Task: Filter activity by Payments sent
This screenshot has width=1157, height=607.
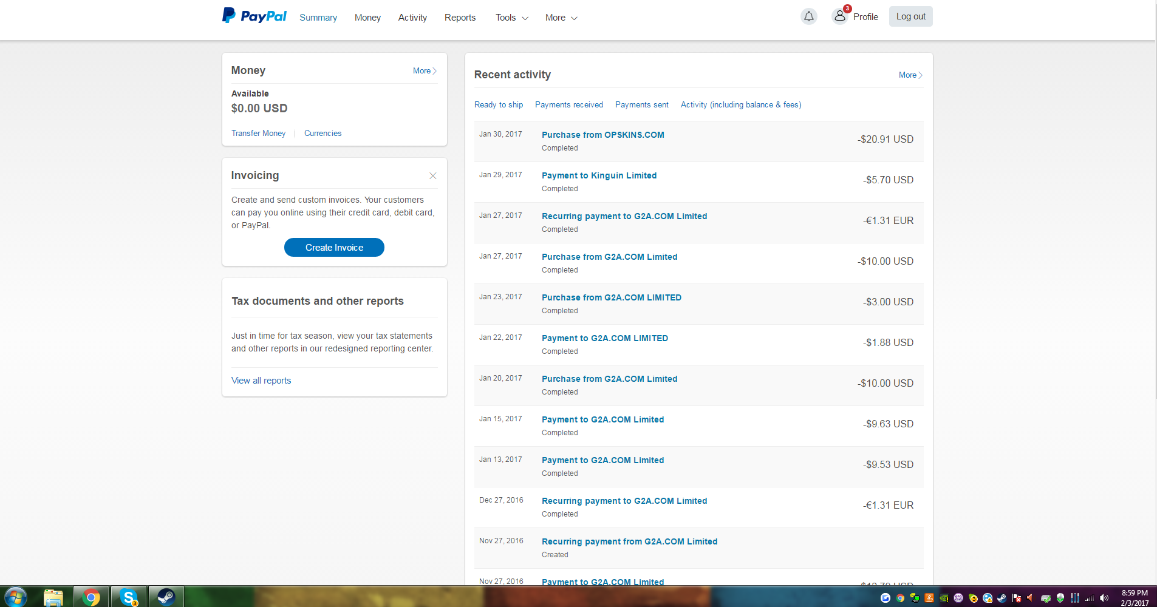Action: 642,105
